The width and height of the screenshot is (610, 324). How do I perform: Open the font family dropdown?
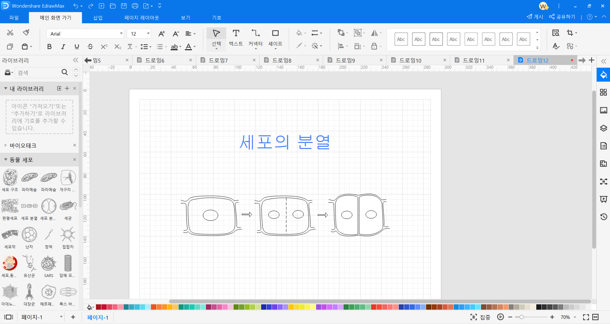coord(121,33)
